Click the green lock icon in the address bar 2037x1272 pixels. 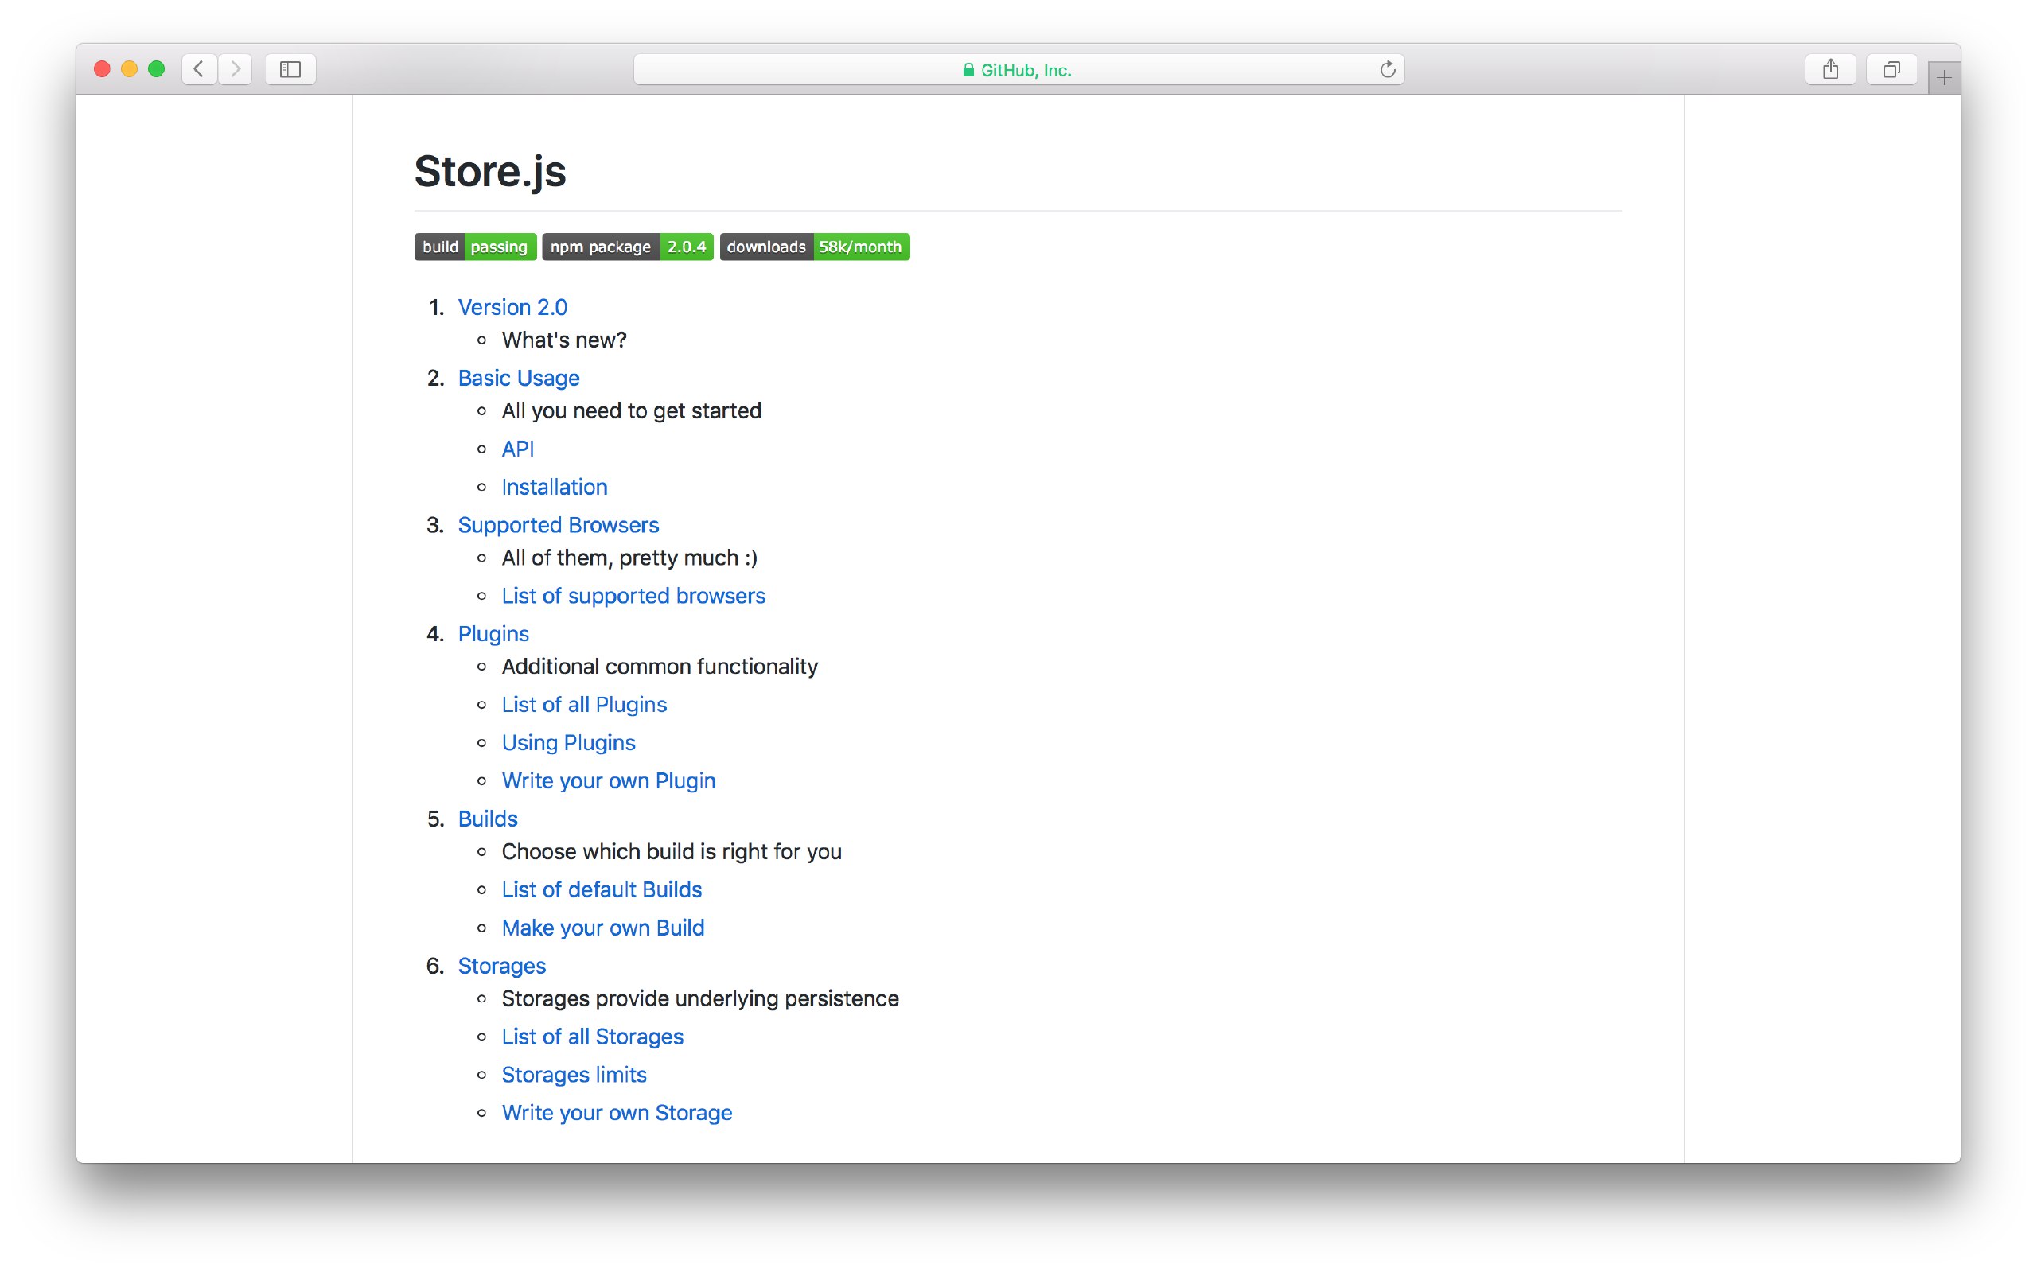968,70
